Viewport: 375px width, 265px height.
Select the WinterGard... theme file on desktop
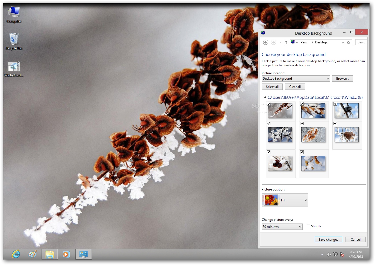14,69
